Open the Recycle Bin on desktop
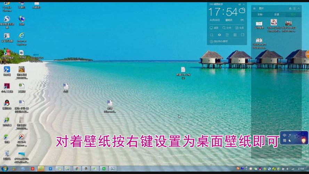Screen dimensions: 309x174 (x=7, y=155)
